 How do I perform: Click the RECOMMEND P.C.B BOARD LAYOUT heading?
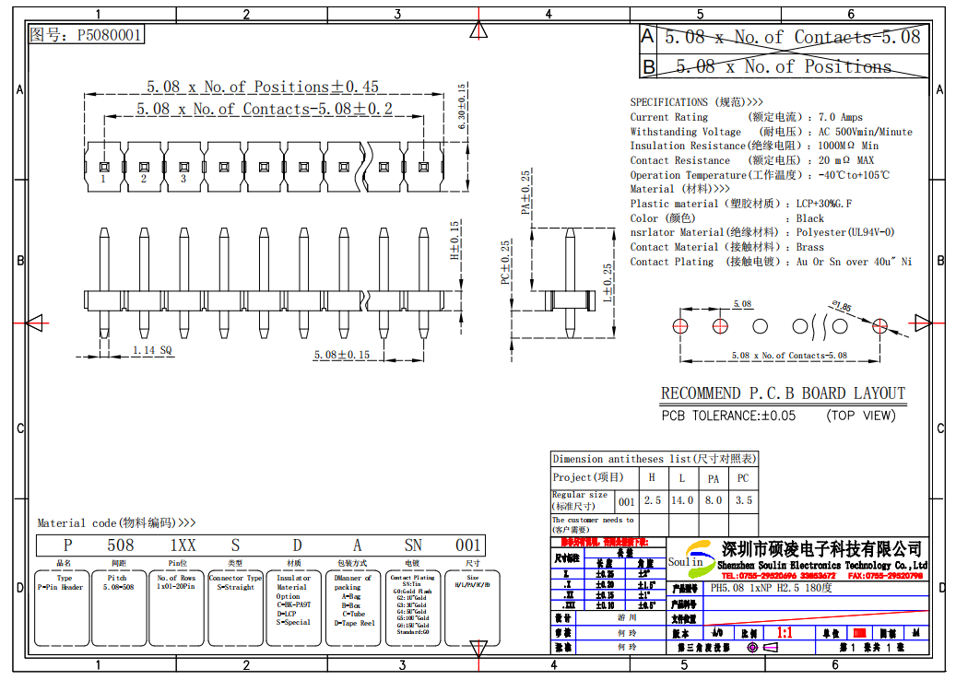(783, 393)
